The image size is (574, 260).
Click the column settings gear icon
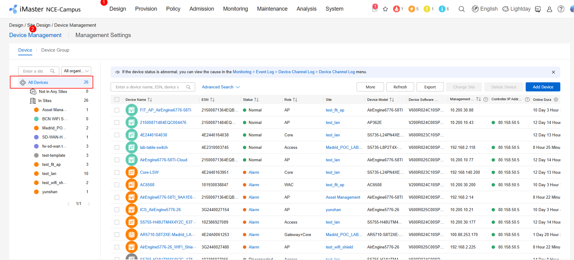pos(556,100)
